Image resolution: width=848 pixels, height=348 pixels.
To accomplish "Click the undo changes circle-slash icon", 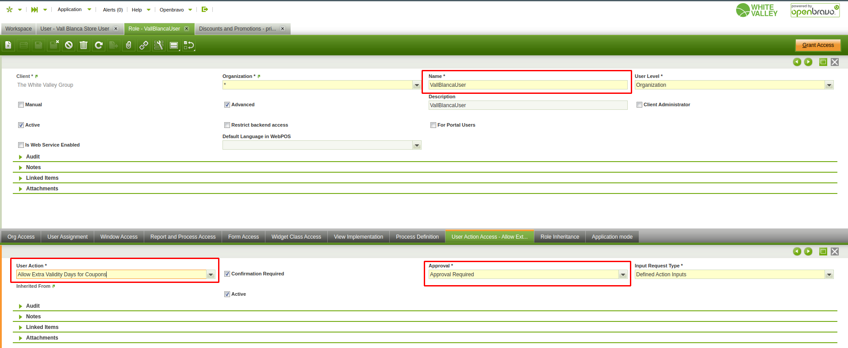I will click(x=69, y=45).
